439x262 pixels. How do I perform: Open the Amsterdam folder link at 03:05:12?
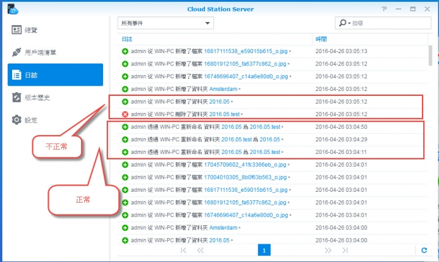(223, 89)
